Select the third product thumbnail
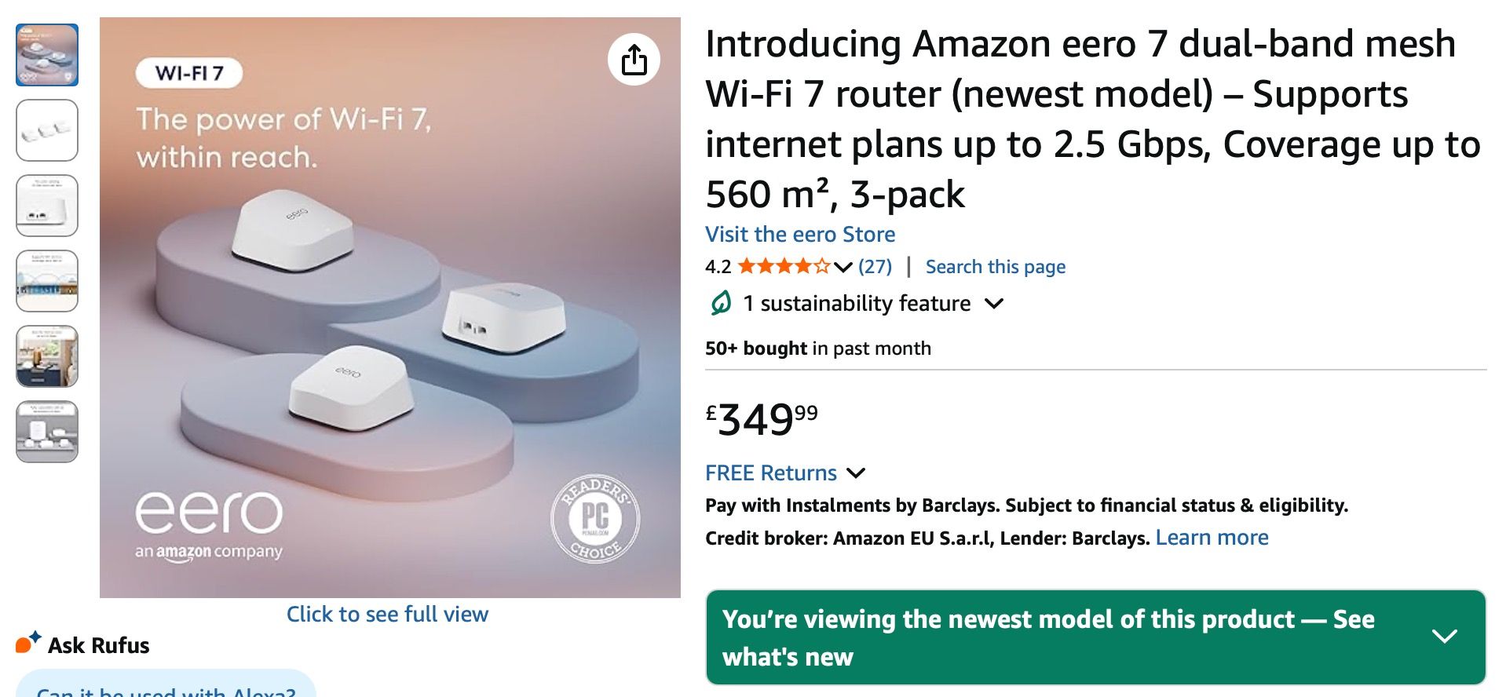 pos(47,206)
